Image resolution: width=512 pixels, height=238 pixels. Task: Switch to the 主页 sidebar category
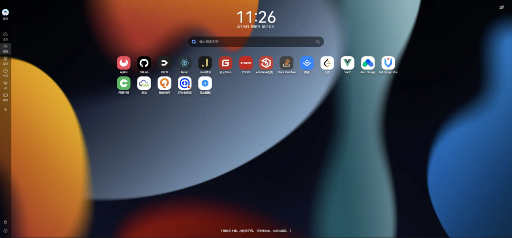tap(6, 36)
